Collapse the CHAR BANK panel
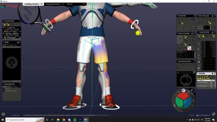The height and width of the screenshot is (122, 217). pos(3,21)
